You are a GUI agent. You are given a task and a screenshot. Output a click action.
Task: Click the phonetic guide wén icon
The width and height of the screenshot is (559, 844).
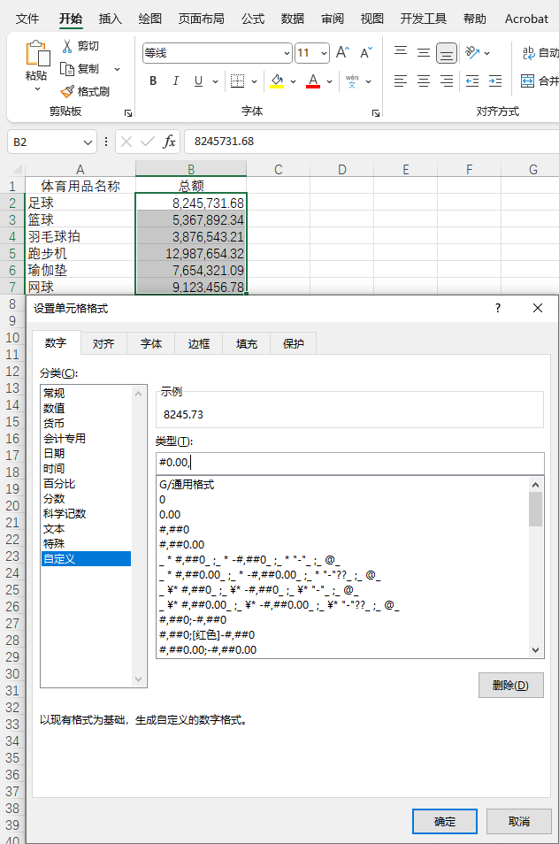click(352, 81)
